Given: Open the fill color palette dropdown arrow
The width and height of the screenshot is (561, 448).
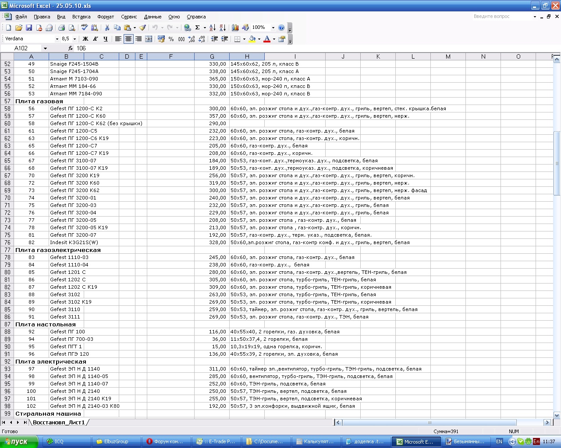Looking at the screenshot, I should click(259, 39).
